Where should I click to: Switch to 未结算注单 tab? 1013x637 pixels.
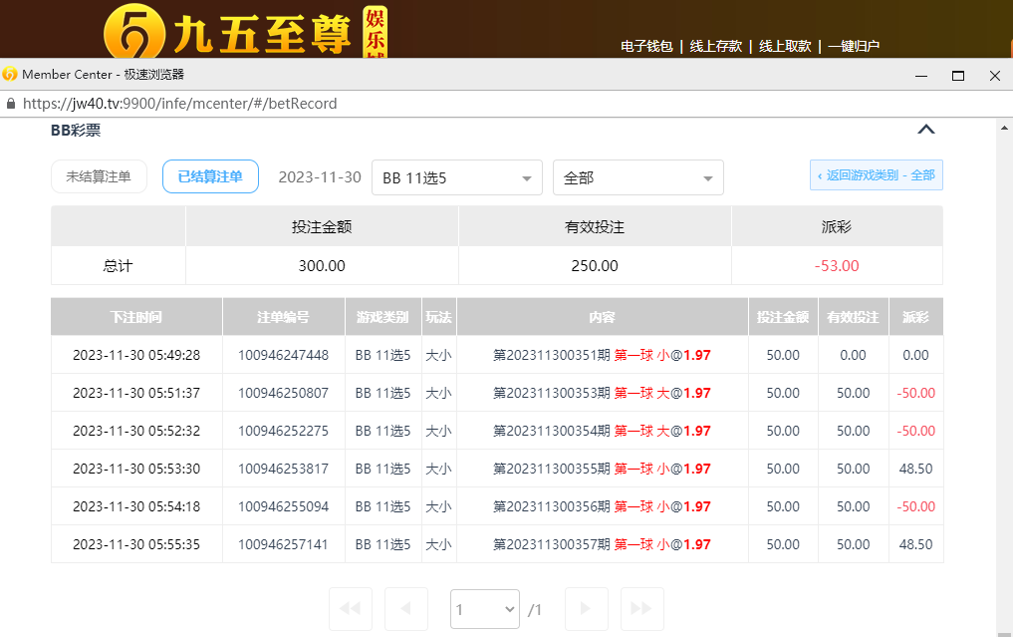click(x=99, y=176)
